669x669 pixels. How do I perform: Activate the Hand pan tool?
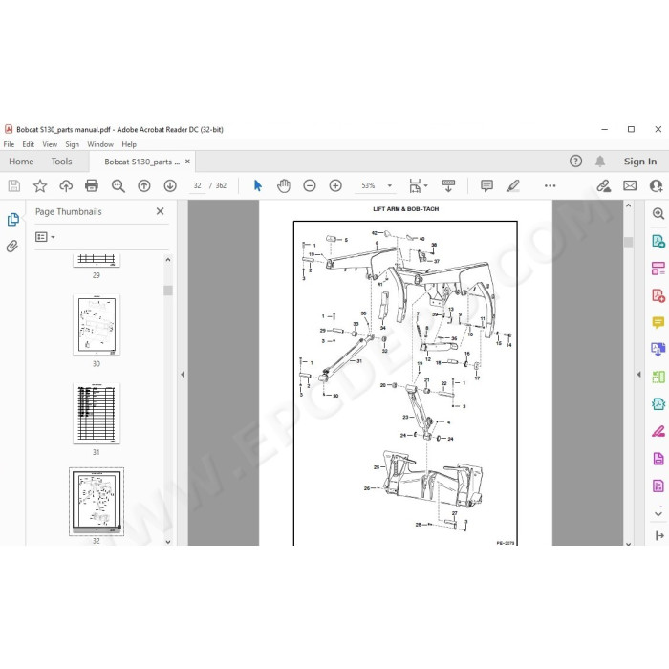(x=284, y=185)
